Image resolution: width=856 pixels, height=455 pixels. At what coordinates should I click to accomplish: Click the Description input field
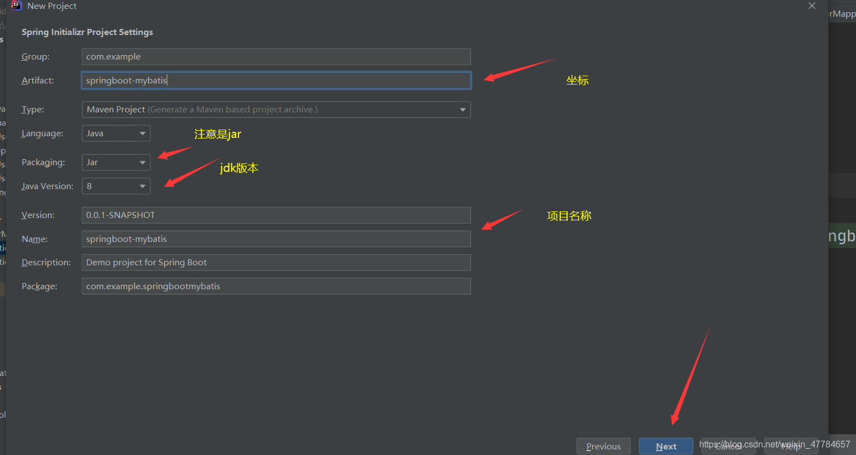276,263
